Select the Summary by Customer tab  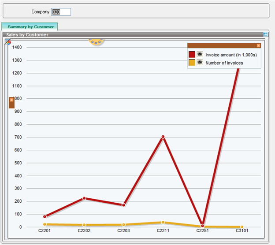pyautogui.click(x=30, y=27)
